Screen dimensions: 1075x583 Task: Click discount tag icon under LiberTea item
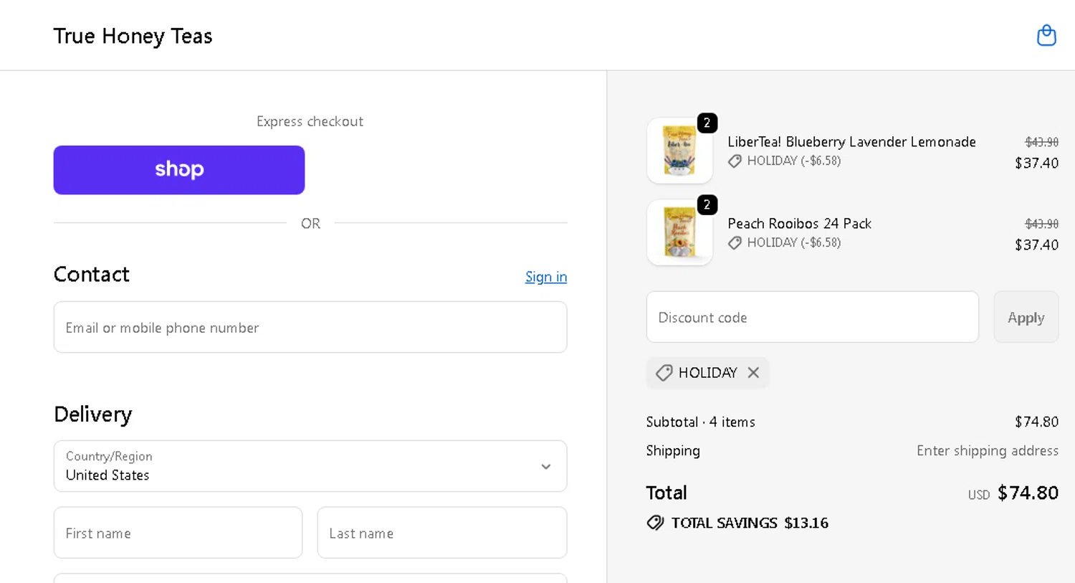[735, 161]
